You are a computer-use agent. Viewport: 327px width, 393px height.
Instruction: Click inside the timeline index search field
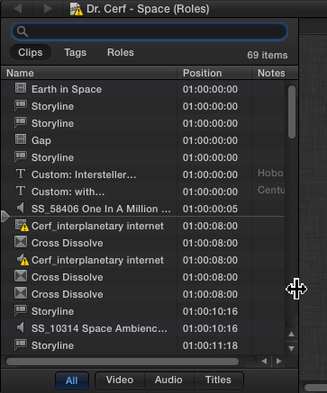(150, 31)
